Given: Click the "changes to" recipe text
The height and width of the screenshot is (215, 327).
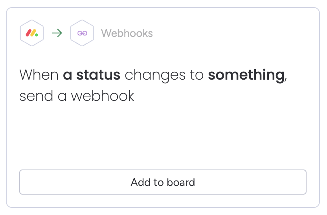Looking at the screenshot, I should (x=164, y=75).
